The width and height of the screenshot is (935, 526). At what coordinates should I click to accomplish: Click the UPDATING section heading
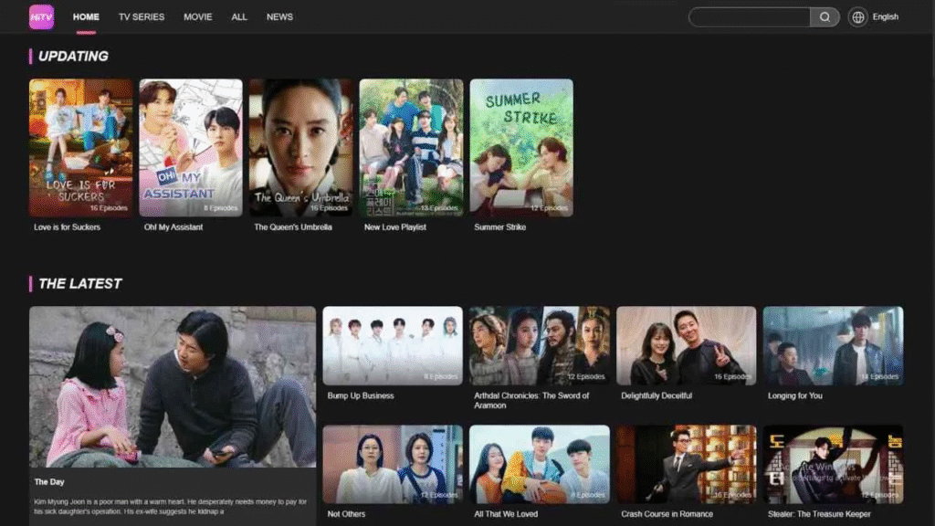click(x=73, y=56)
